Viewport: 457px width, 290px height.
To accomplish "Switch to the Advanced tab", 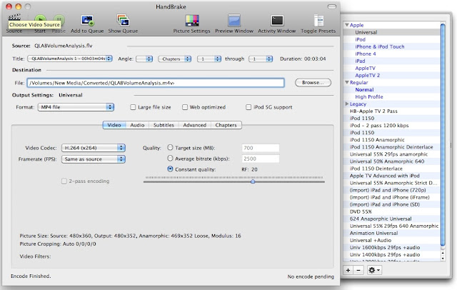I will [x=195, y=125].
